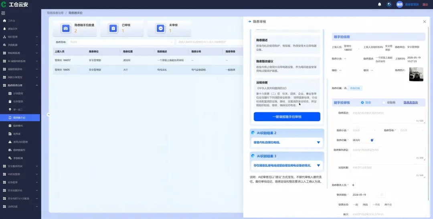This screenshot has height=219, width=433.
Task: Open sidebar item with location pin icon
Action: 10,109
